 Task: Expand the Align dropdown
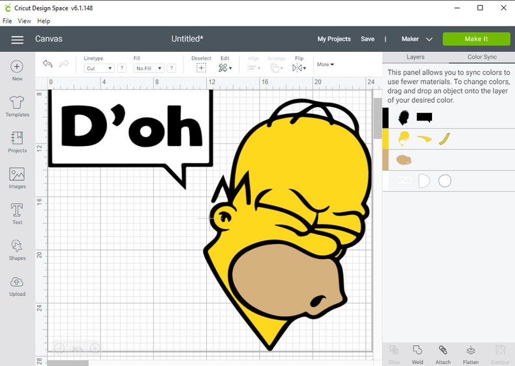click(x=254, y=68)
